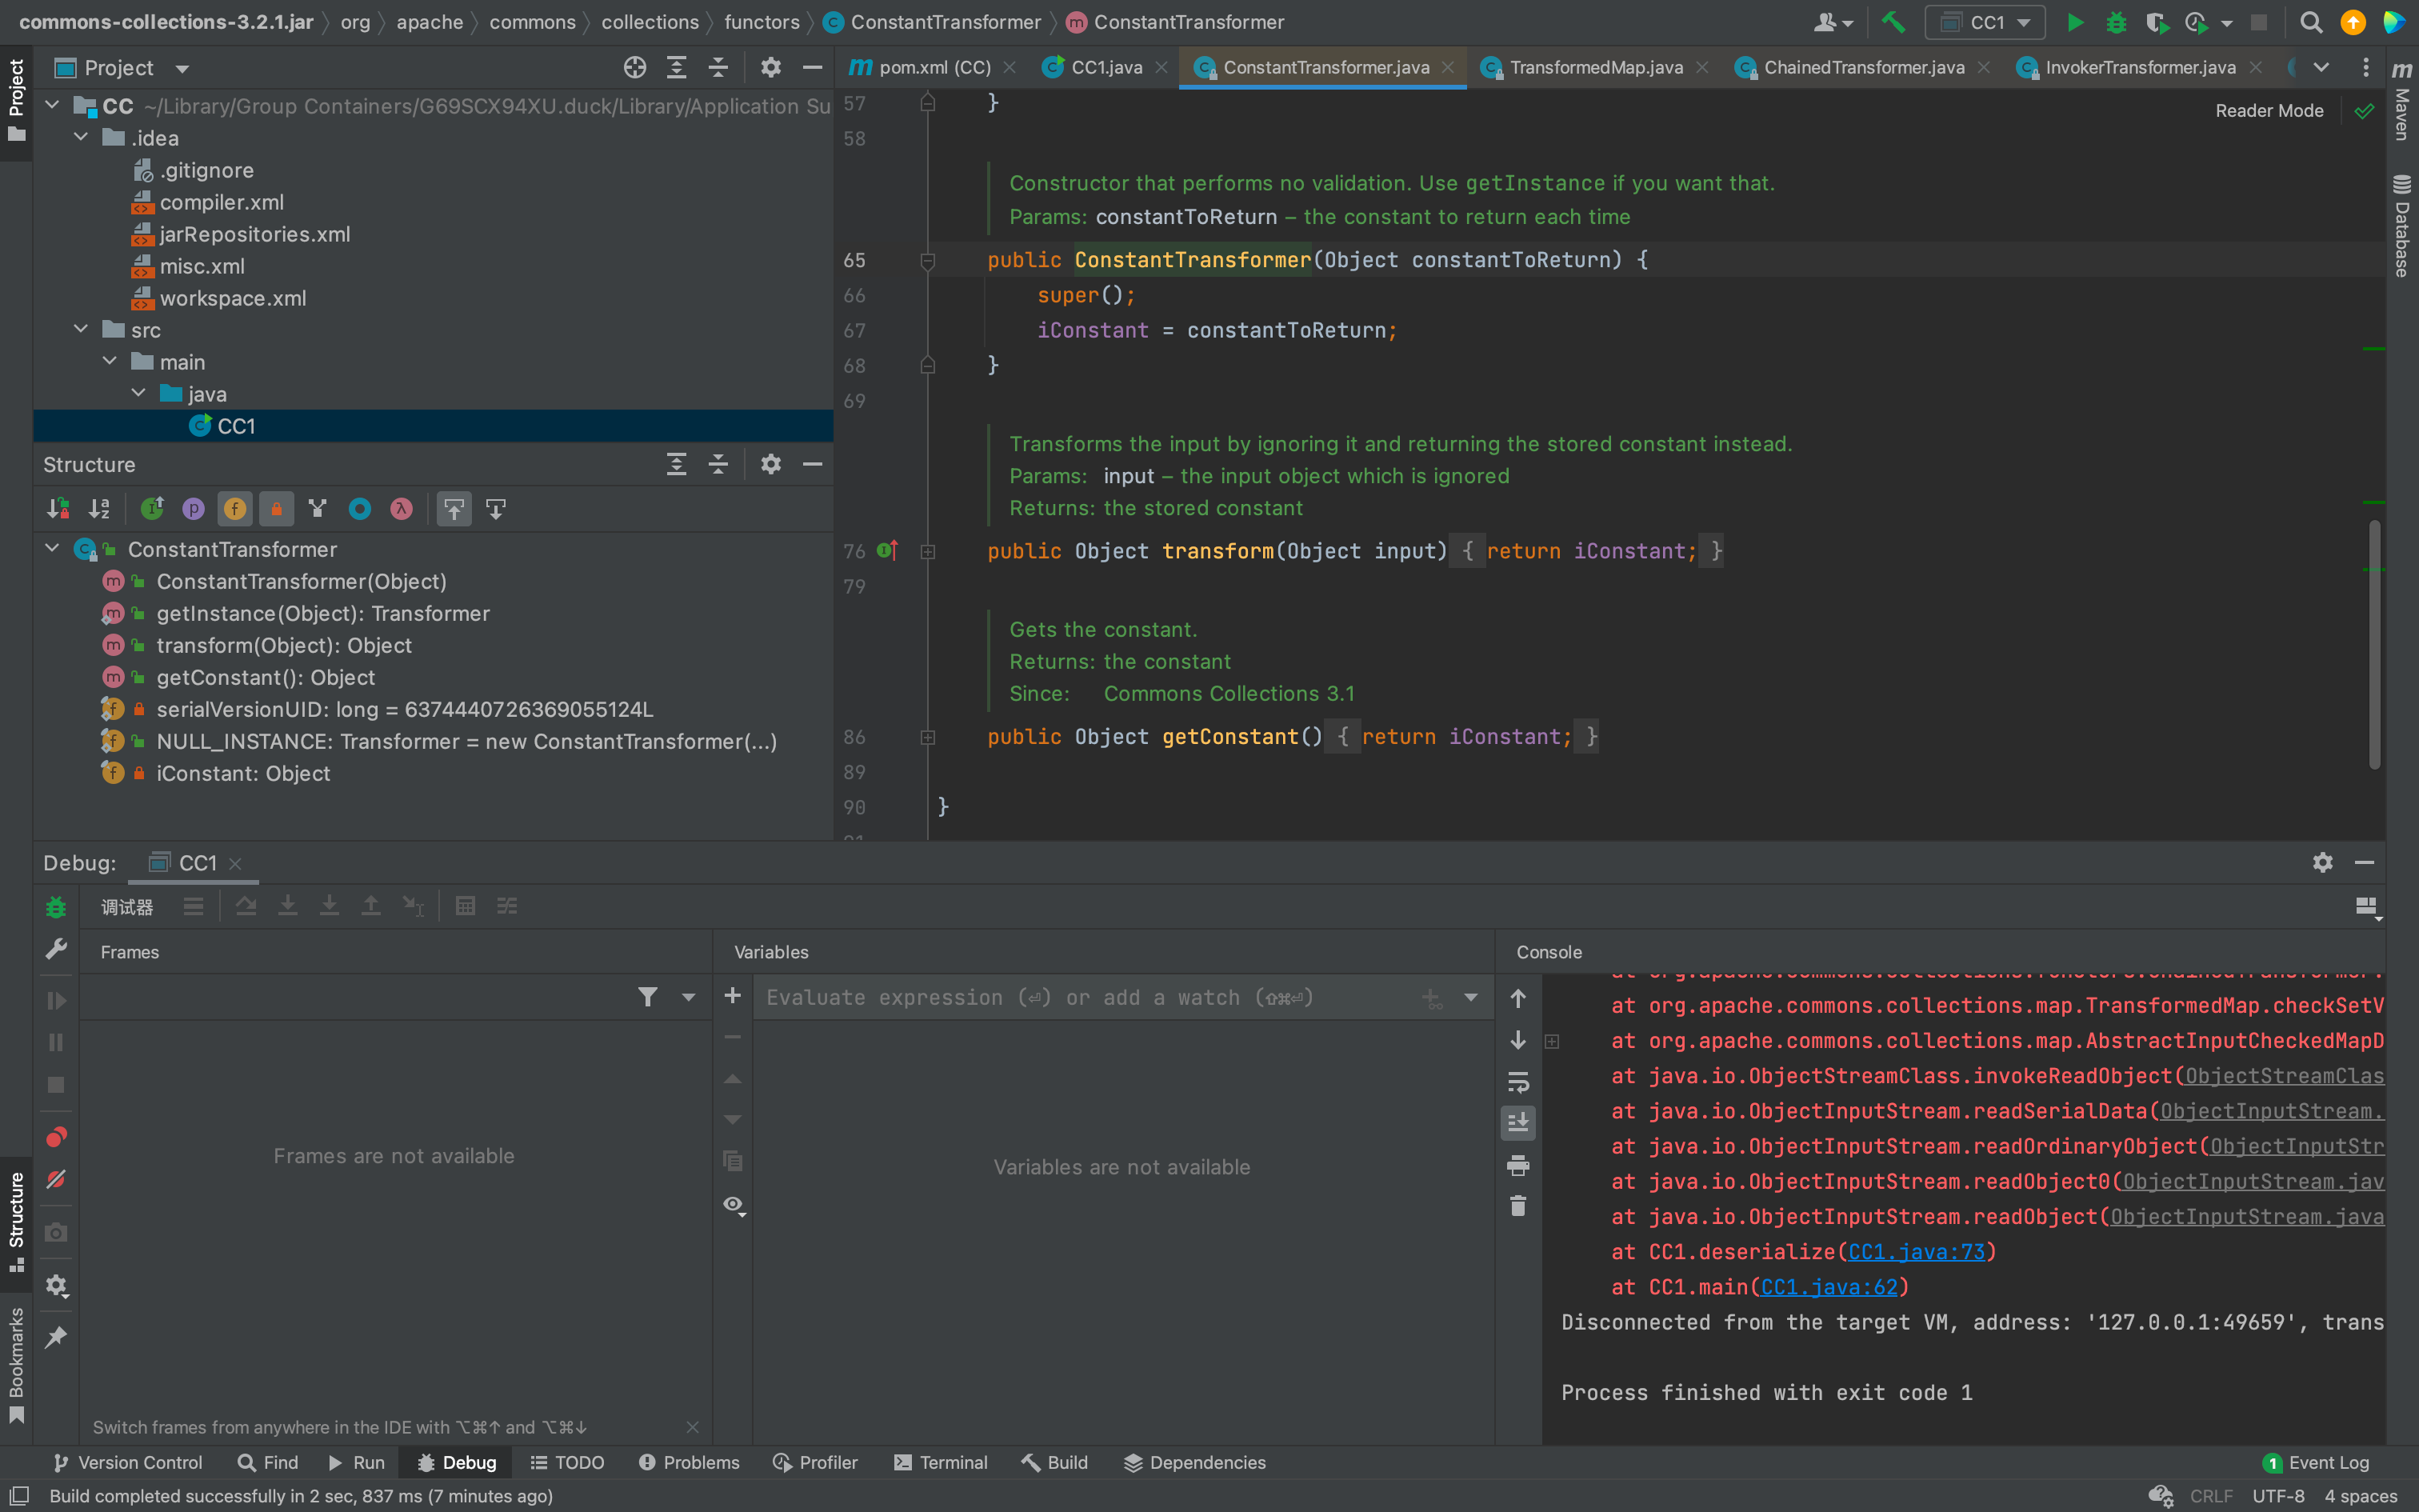Toggle show non-public members lock icon
The width and height of the screenshot is (2419, 1512).
[277, 509]
